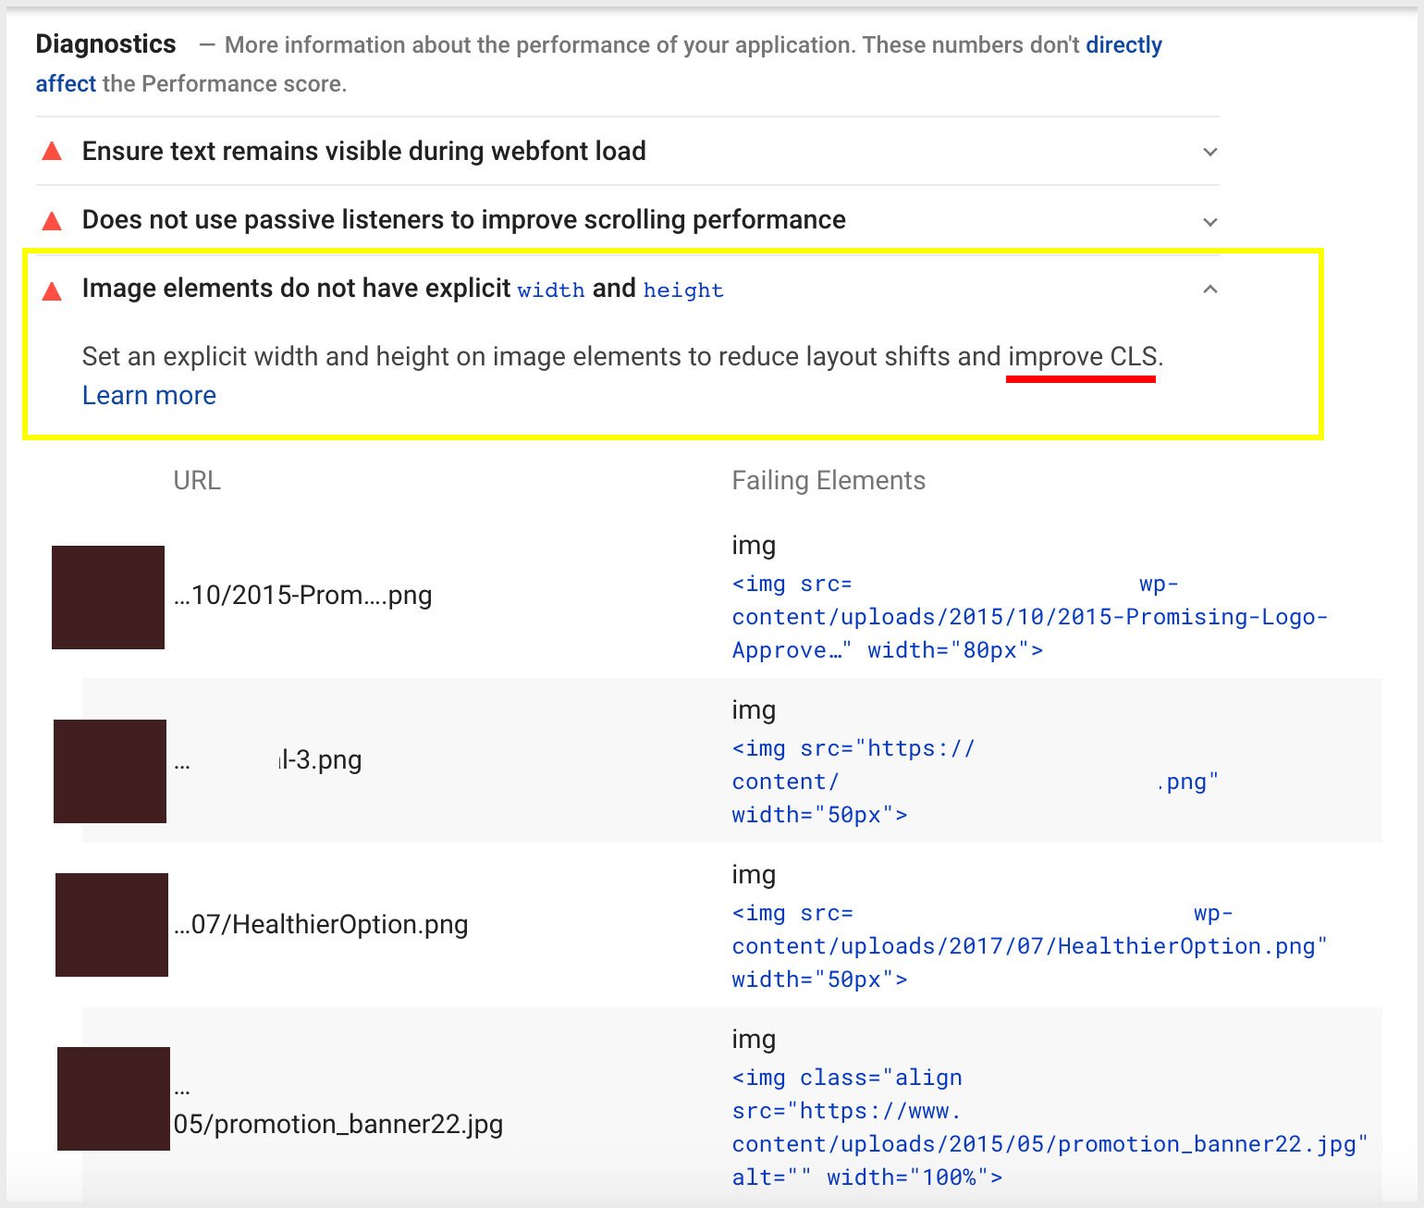Click the URL column header

pyautogui.click(x=197, y=480)
